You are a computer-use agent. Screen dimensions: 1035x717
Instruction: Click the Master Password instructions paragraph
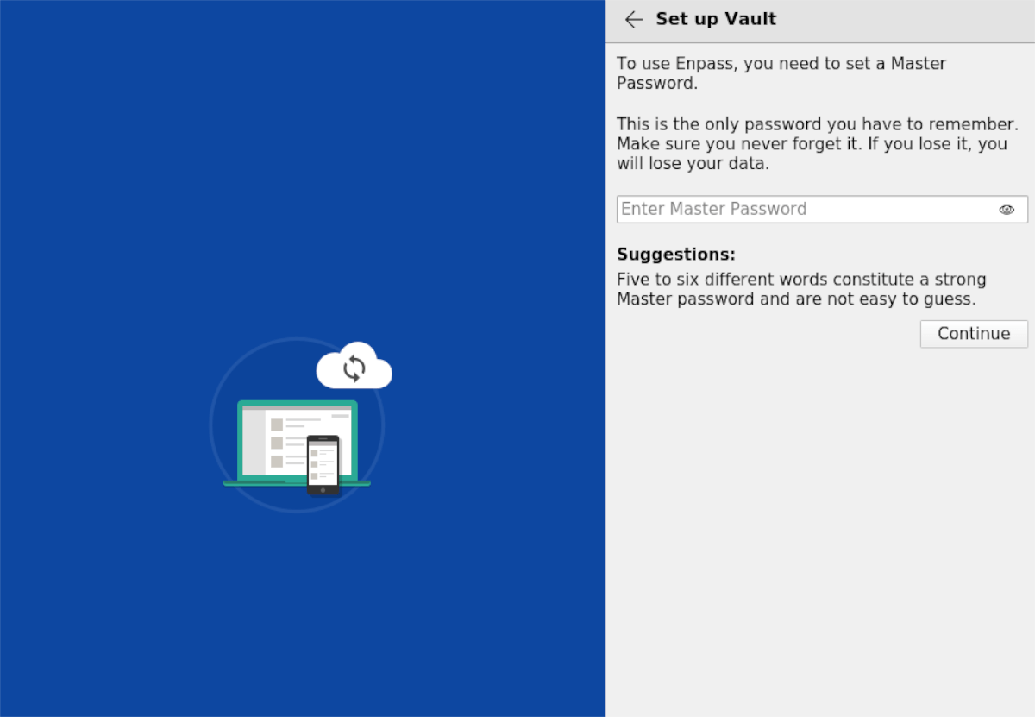(781, 72)
